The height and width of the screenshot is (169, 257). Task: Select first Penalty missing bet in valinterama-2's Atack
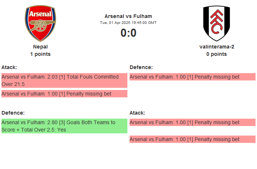192,122
